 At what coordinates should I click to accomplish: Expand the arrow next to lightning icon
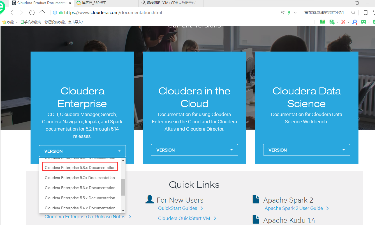click(295, 13)
